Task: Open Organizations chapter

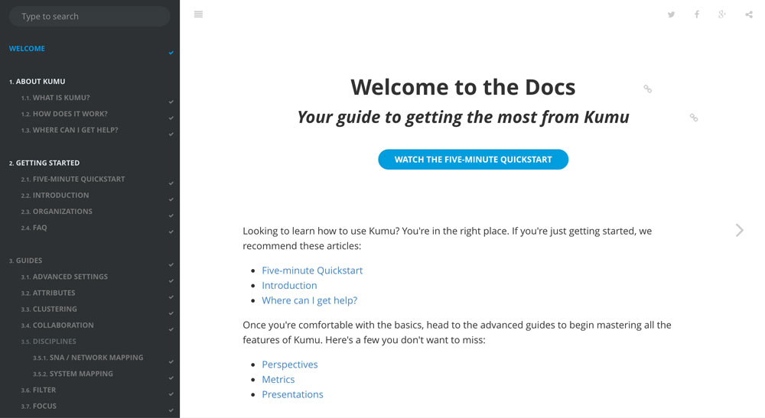Action: [57, 212]
